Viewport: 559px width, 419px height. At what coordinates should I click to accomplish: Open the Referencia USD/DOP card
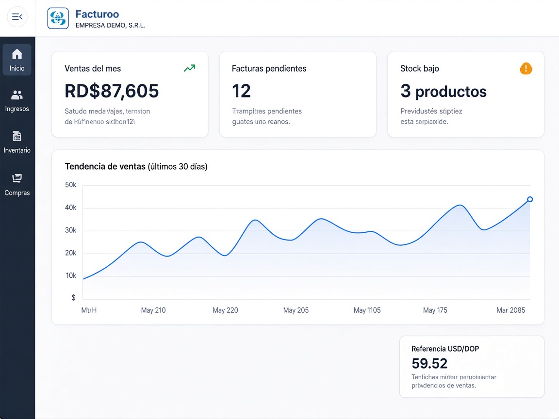pyautogui.click(x=472, y=367)
